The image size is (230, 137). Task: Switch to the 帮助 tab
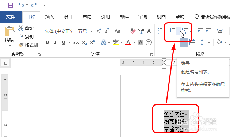pos(180,17)
